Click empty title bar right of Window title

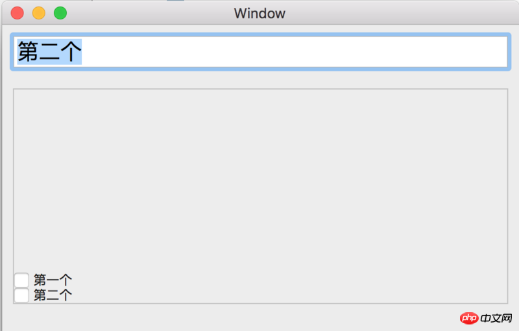pos(397,13)
